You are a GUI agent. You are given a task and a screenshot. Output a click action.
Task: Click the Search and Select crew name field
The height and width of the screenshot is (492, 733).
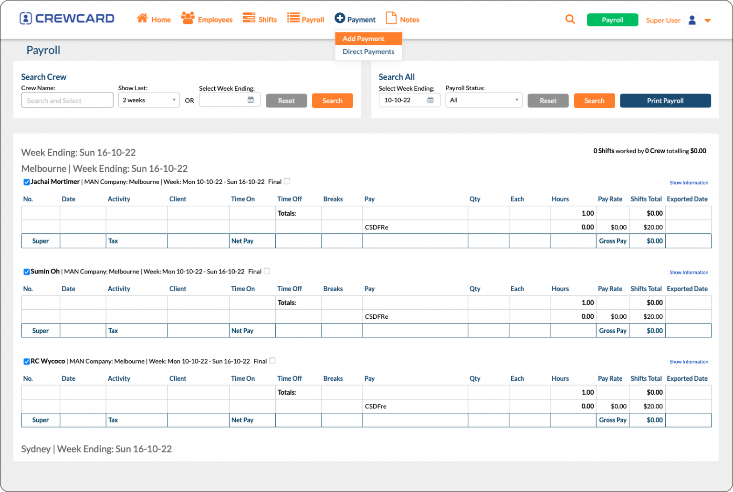pyautogui.click(x=67, y=100)
